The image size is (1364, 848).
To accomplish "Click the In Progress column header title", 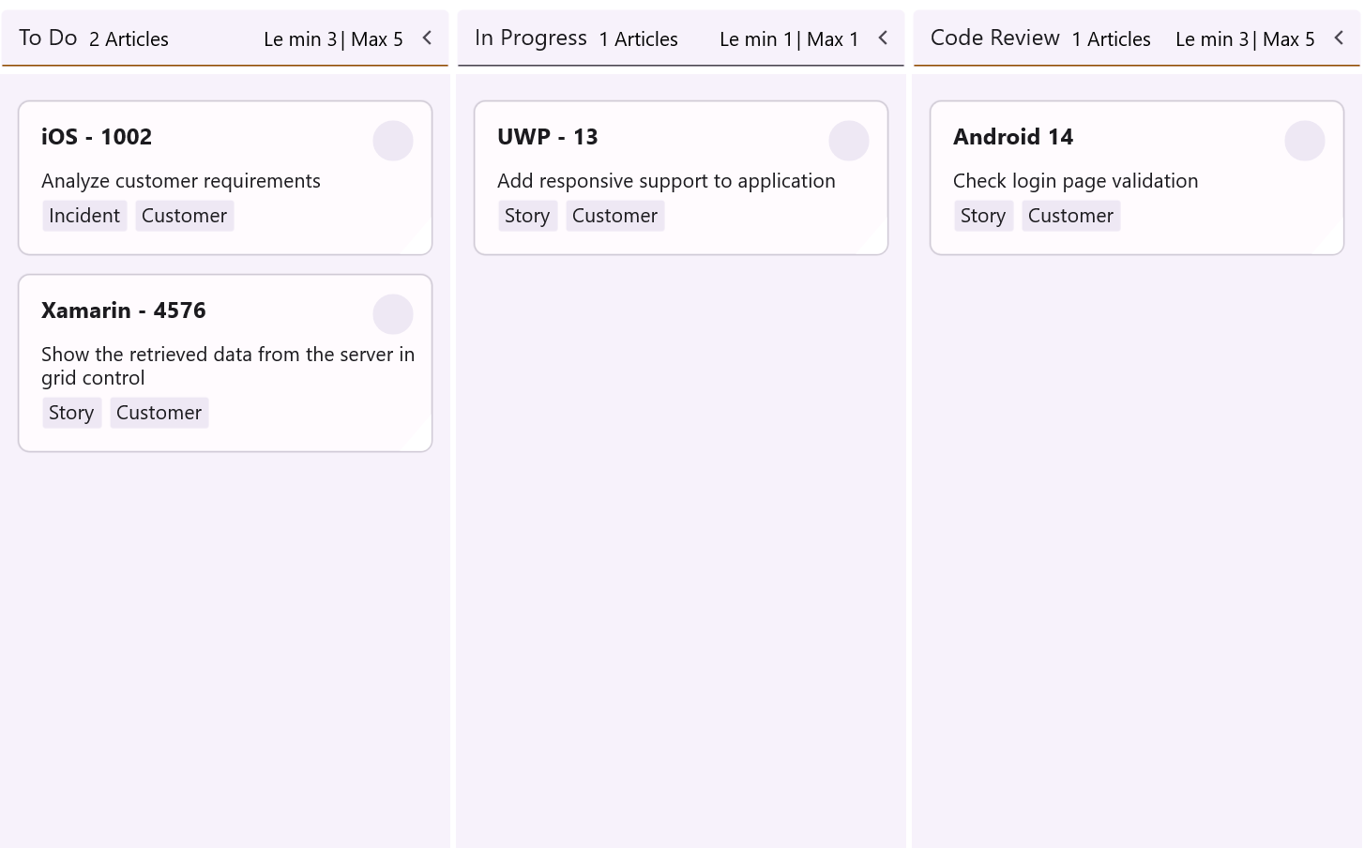I will click(530, 38).
